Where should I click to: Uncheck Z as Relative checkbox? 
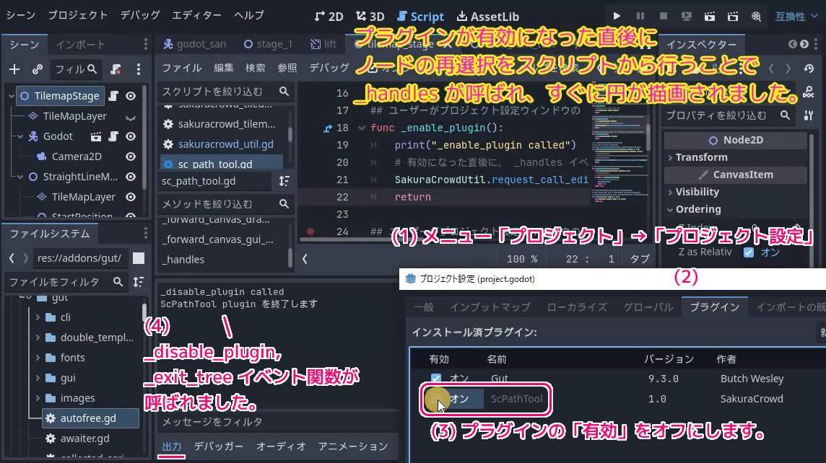[x=749, y=252]
